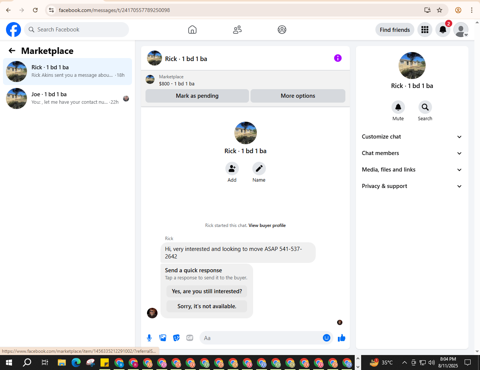Open the Home feed icon
This screenshot has height=370, width=480.
(x=192, y=30)
